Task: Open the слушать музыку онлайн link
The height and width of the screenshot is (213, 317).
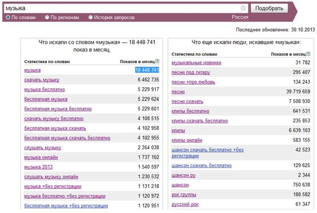Action: tap(51, 177)
